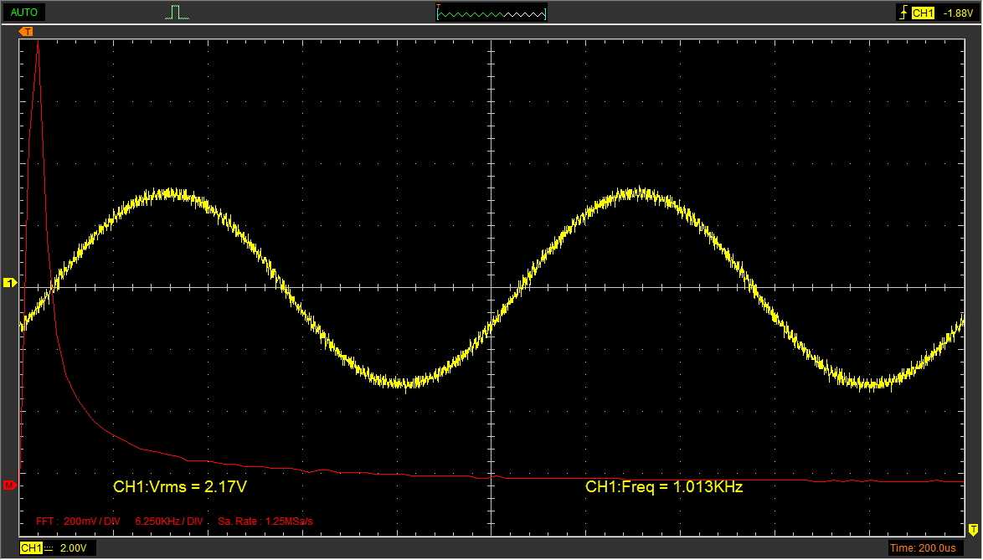Screen dimensions: 983x560
Task: Click the -1.88V trigger level value
Action: (958, 13)
